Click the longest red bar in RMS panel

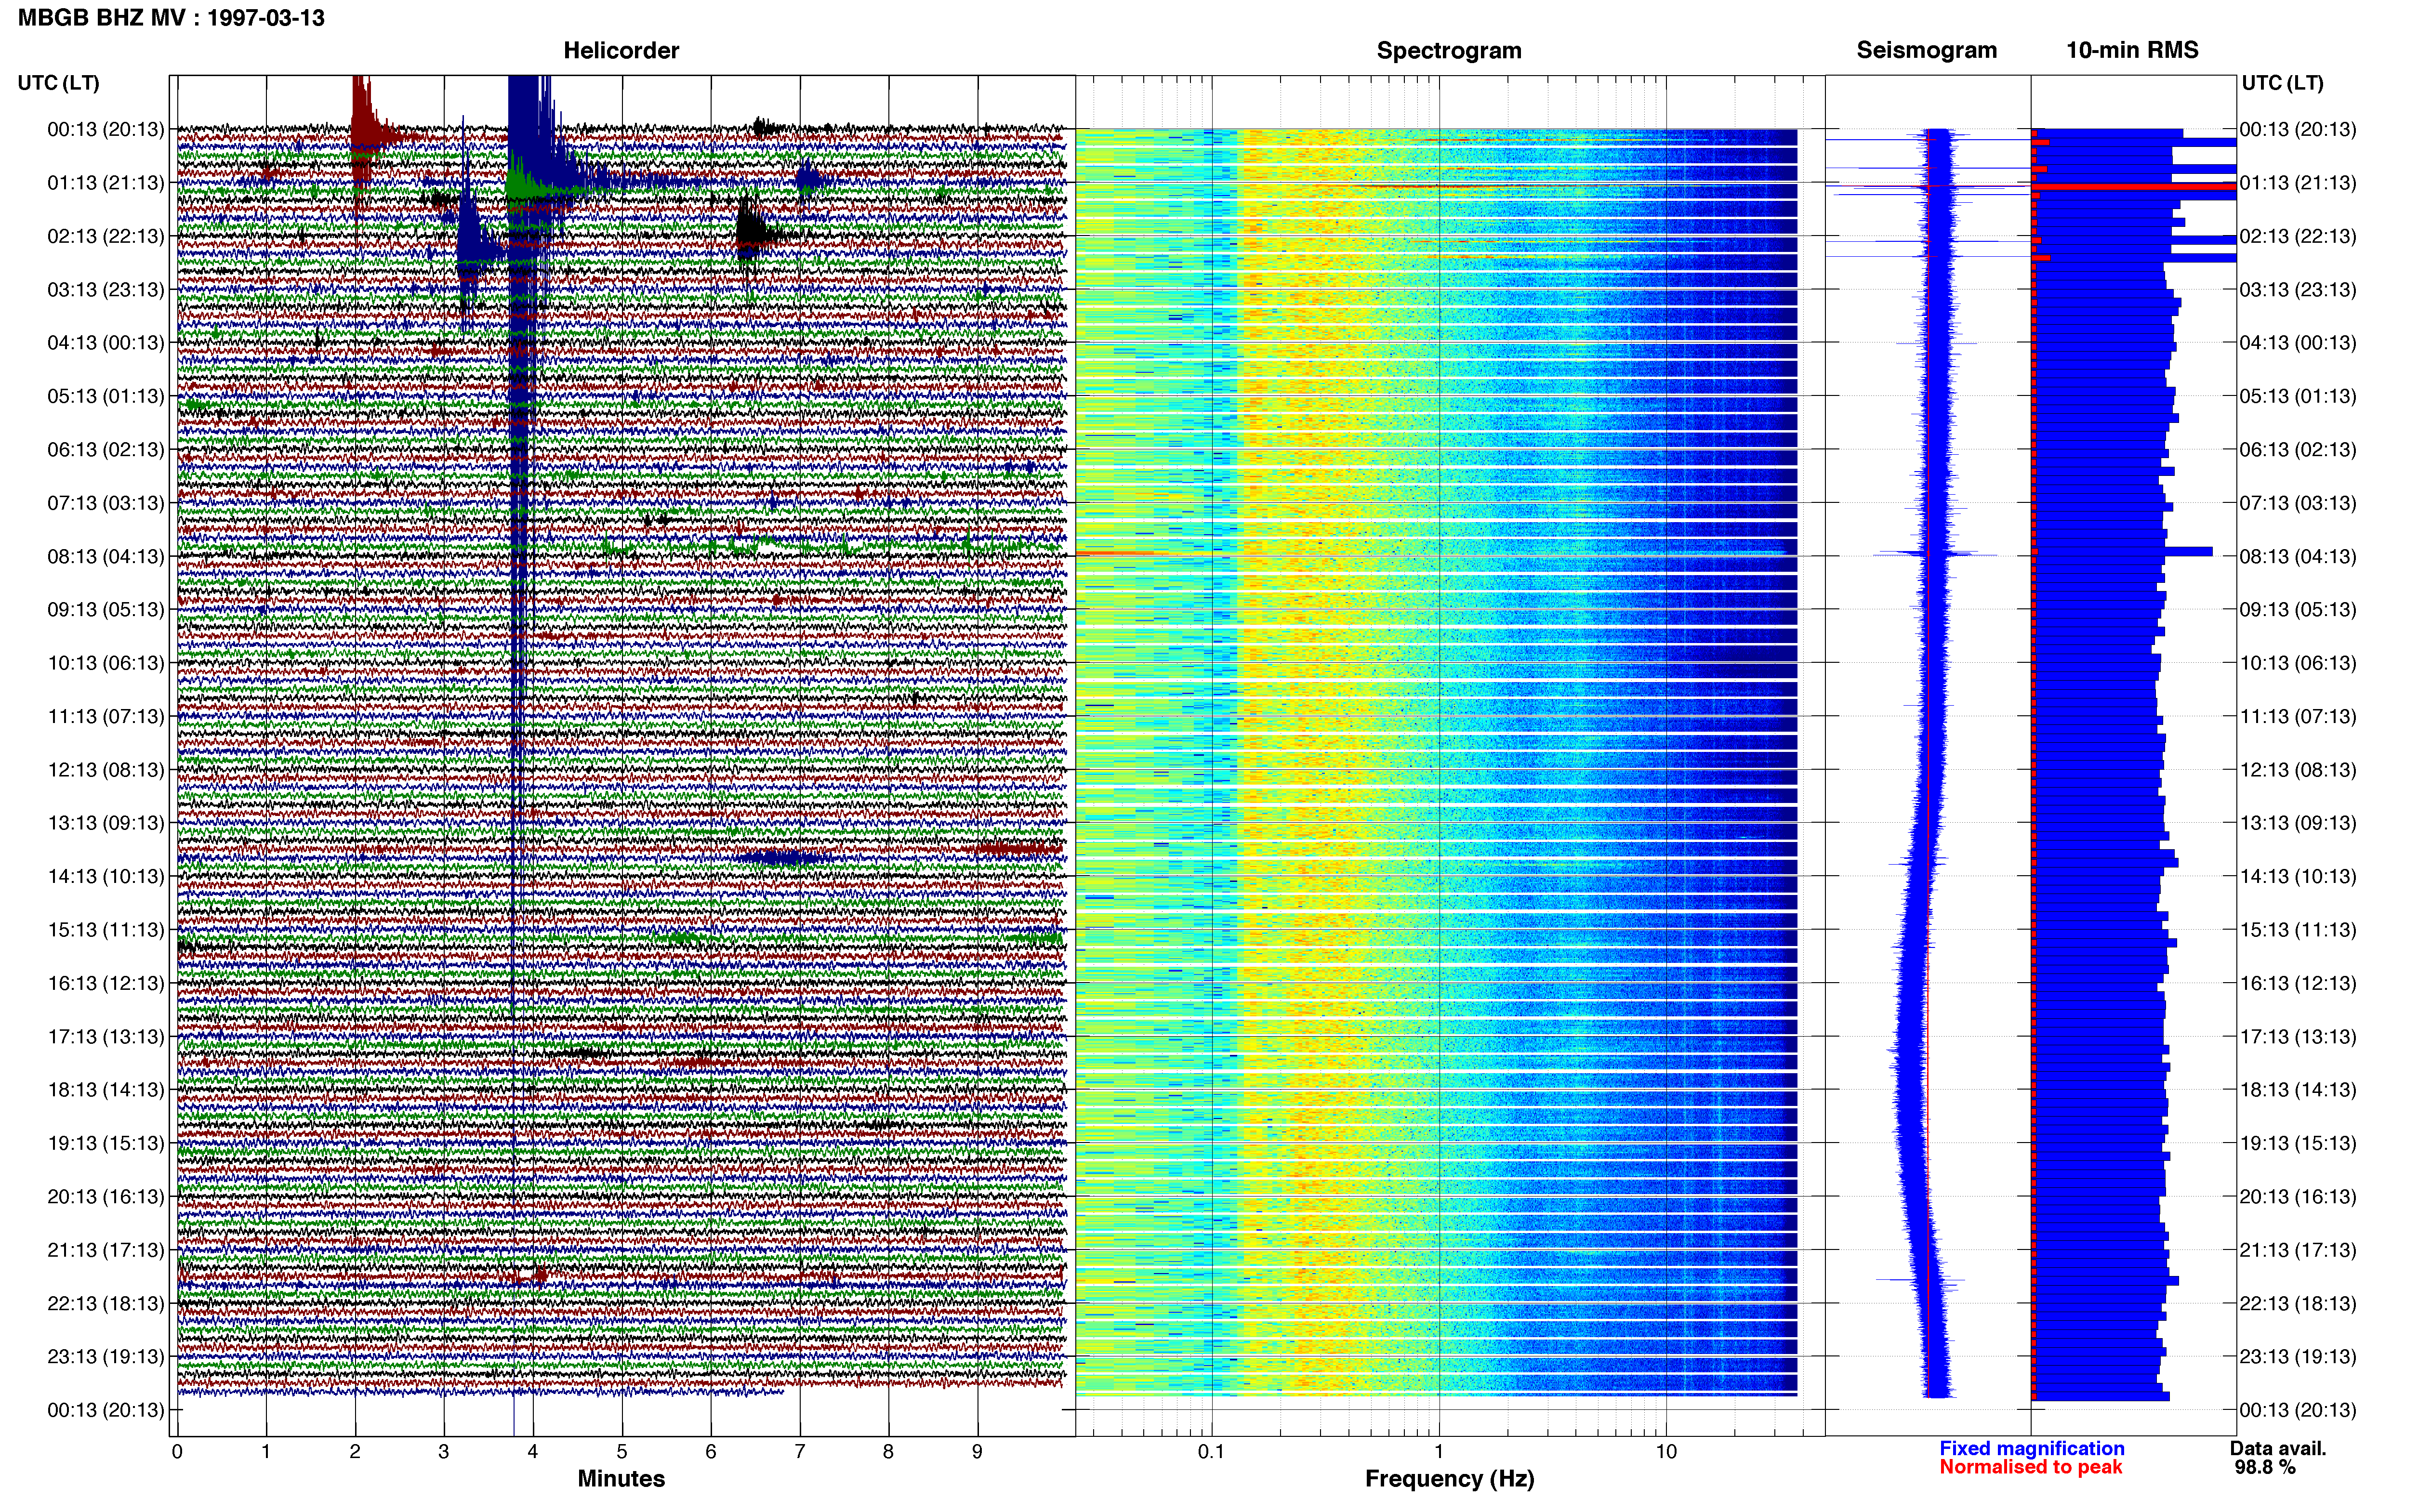point(2134,187)
